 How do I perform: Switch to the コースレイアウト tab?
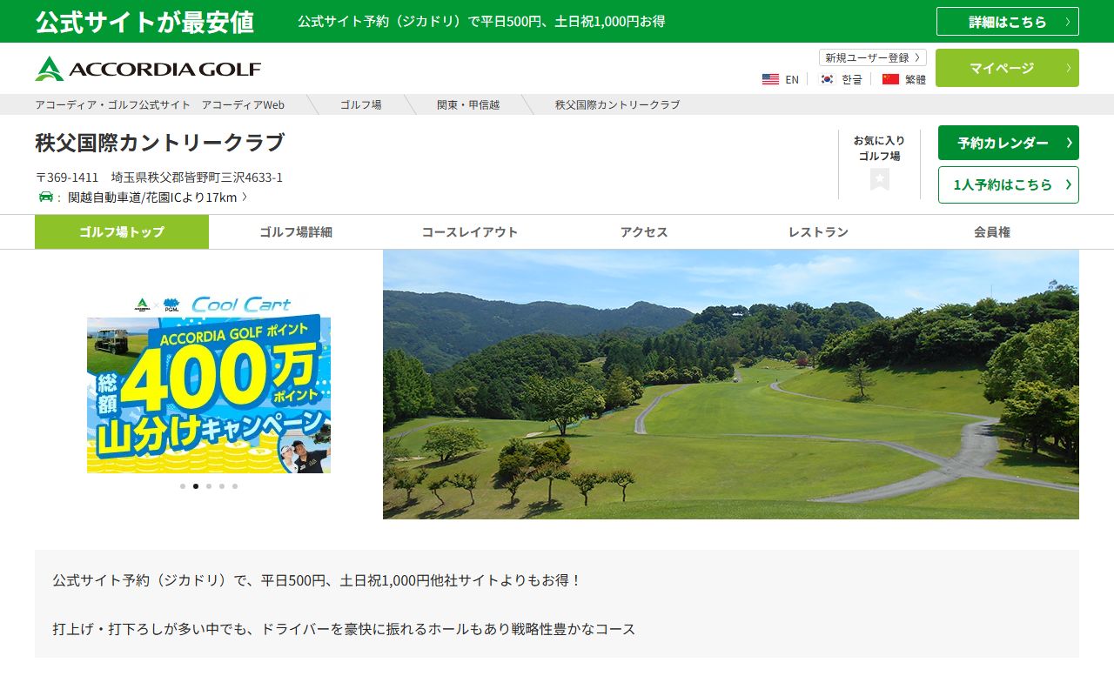[x=470, y=232]
